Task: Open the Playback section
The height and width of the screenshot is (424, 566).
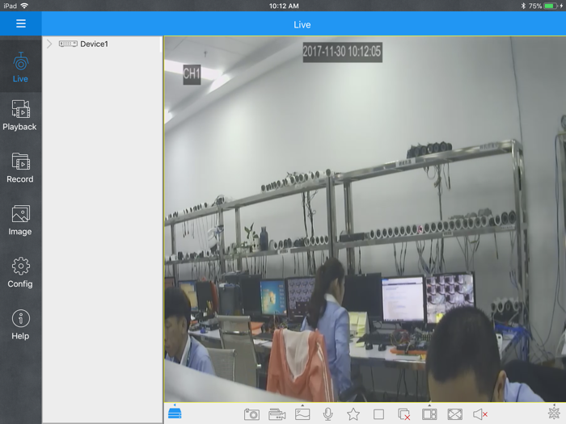Action: [20, 116]
